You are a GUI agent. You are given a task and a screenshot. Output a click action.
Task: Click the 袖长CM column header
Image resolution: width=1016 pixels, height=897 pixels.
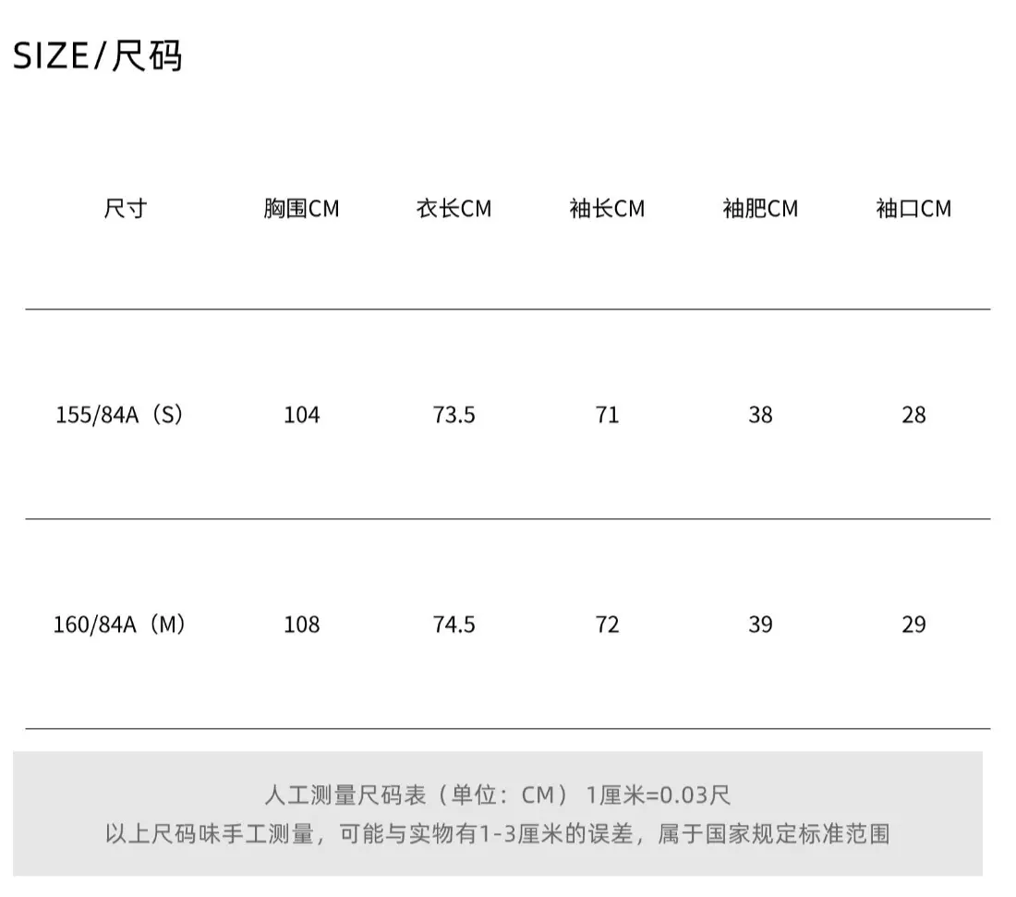[607, 209]
